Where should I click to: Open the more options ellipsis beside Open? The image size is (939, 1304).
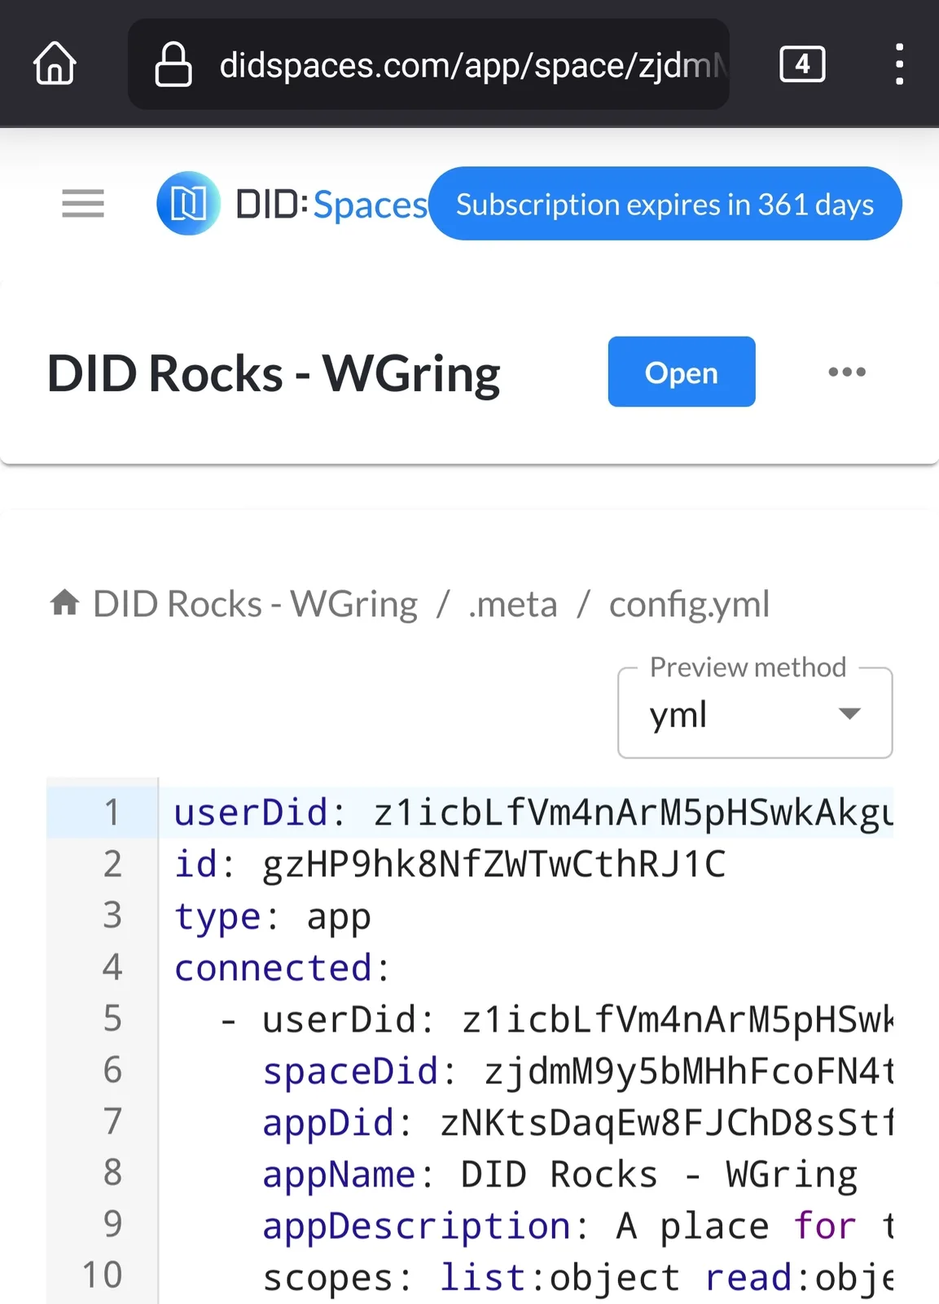[847, 372]
